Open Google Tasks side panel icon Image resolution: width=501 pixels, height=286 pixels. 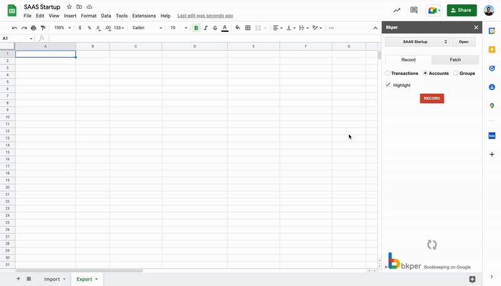tap(492, 68)
